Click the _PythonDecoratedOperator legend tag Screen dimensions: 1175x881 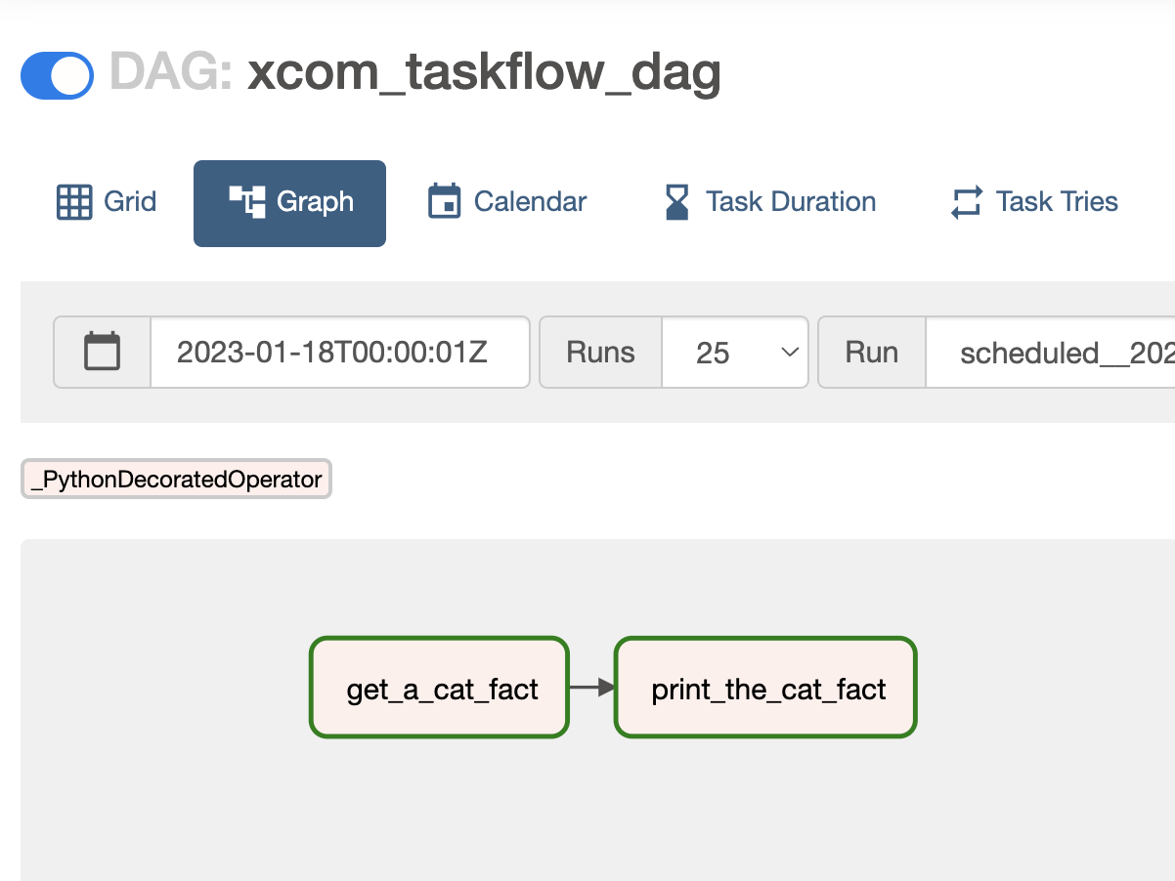[x=176, y=480]
